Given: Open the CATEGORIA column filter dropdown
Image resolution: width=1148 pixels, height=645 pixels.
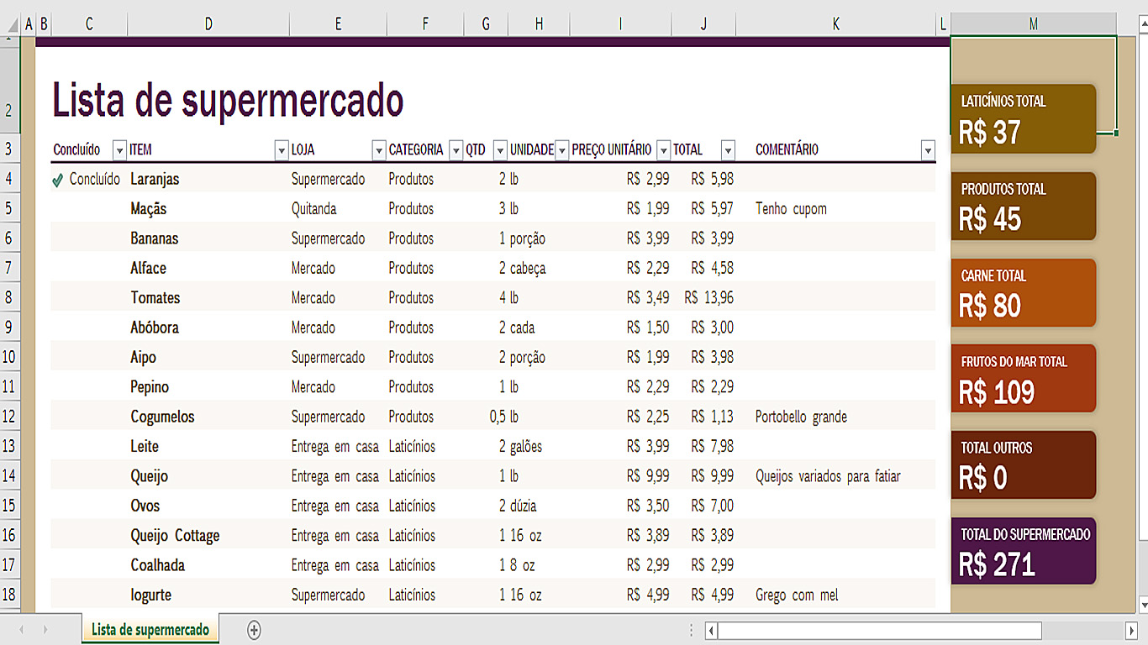Looking at the screenshot, I should tap(456, 150).
